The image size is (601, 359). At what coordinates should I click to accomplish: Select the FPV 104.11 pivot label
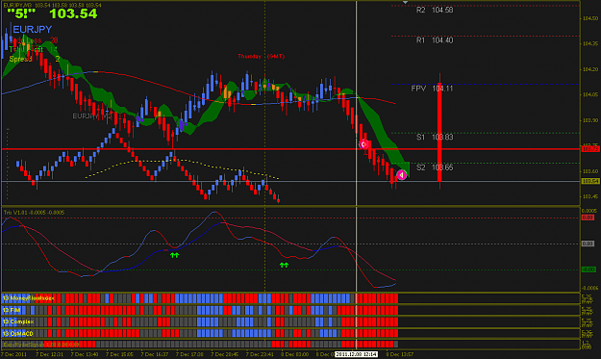pos(432,89)
